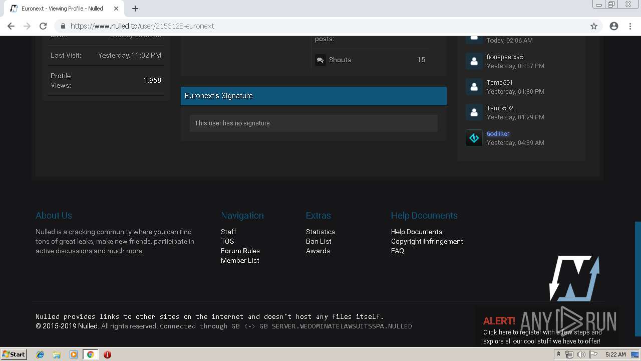Image resolution: width=641 pixels, height=361 pixels.
Task: Open Temp502's profile name
Action: tap(500, 108)
